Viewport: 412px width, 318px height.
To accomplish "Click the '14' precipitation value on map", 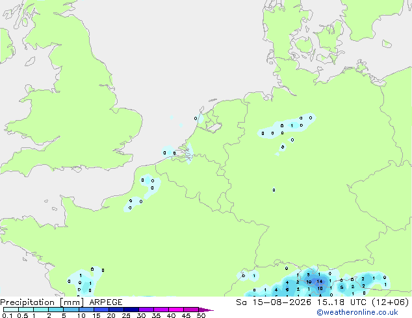I will click(319, 281).
